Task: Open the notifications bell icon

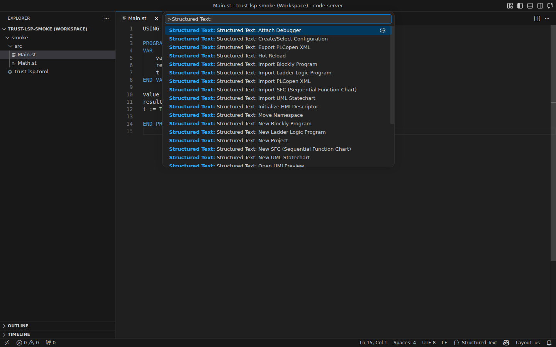Action: (549, 342)
